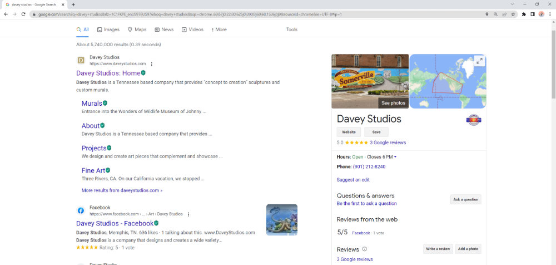The height and width of the screenshot is (265, 556).
Task: Select the All search tab
Action: pyautogui.click(x=83, y=30)
